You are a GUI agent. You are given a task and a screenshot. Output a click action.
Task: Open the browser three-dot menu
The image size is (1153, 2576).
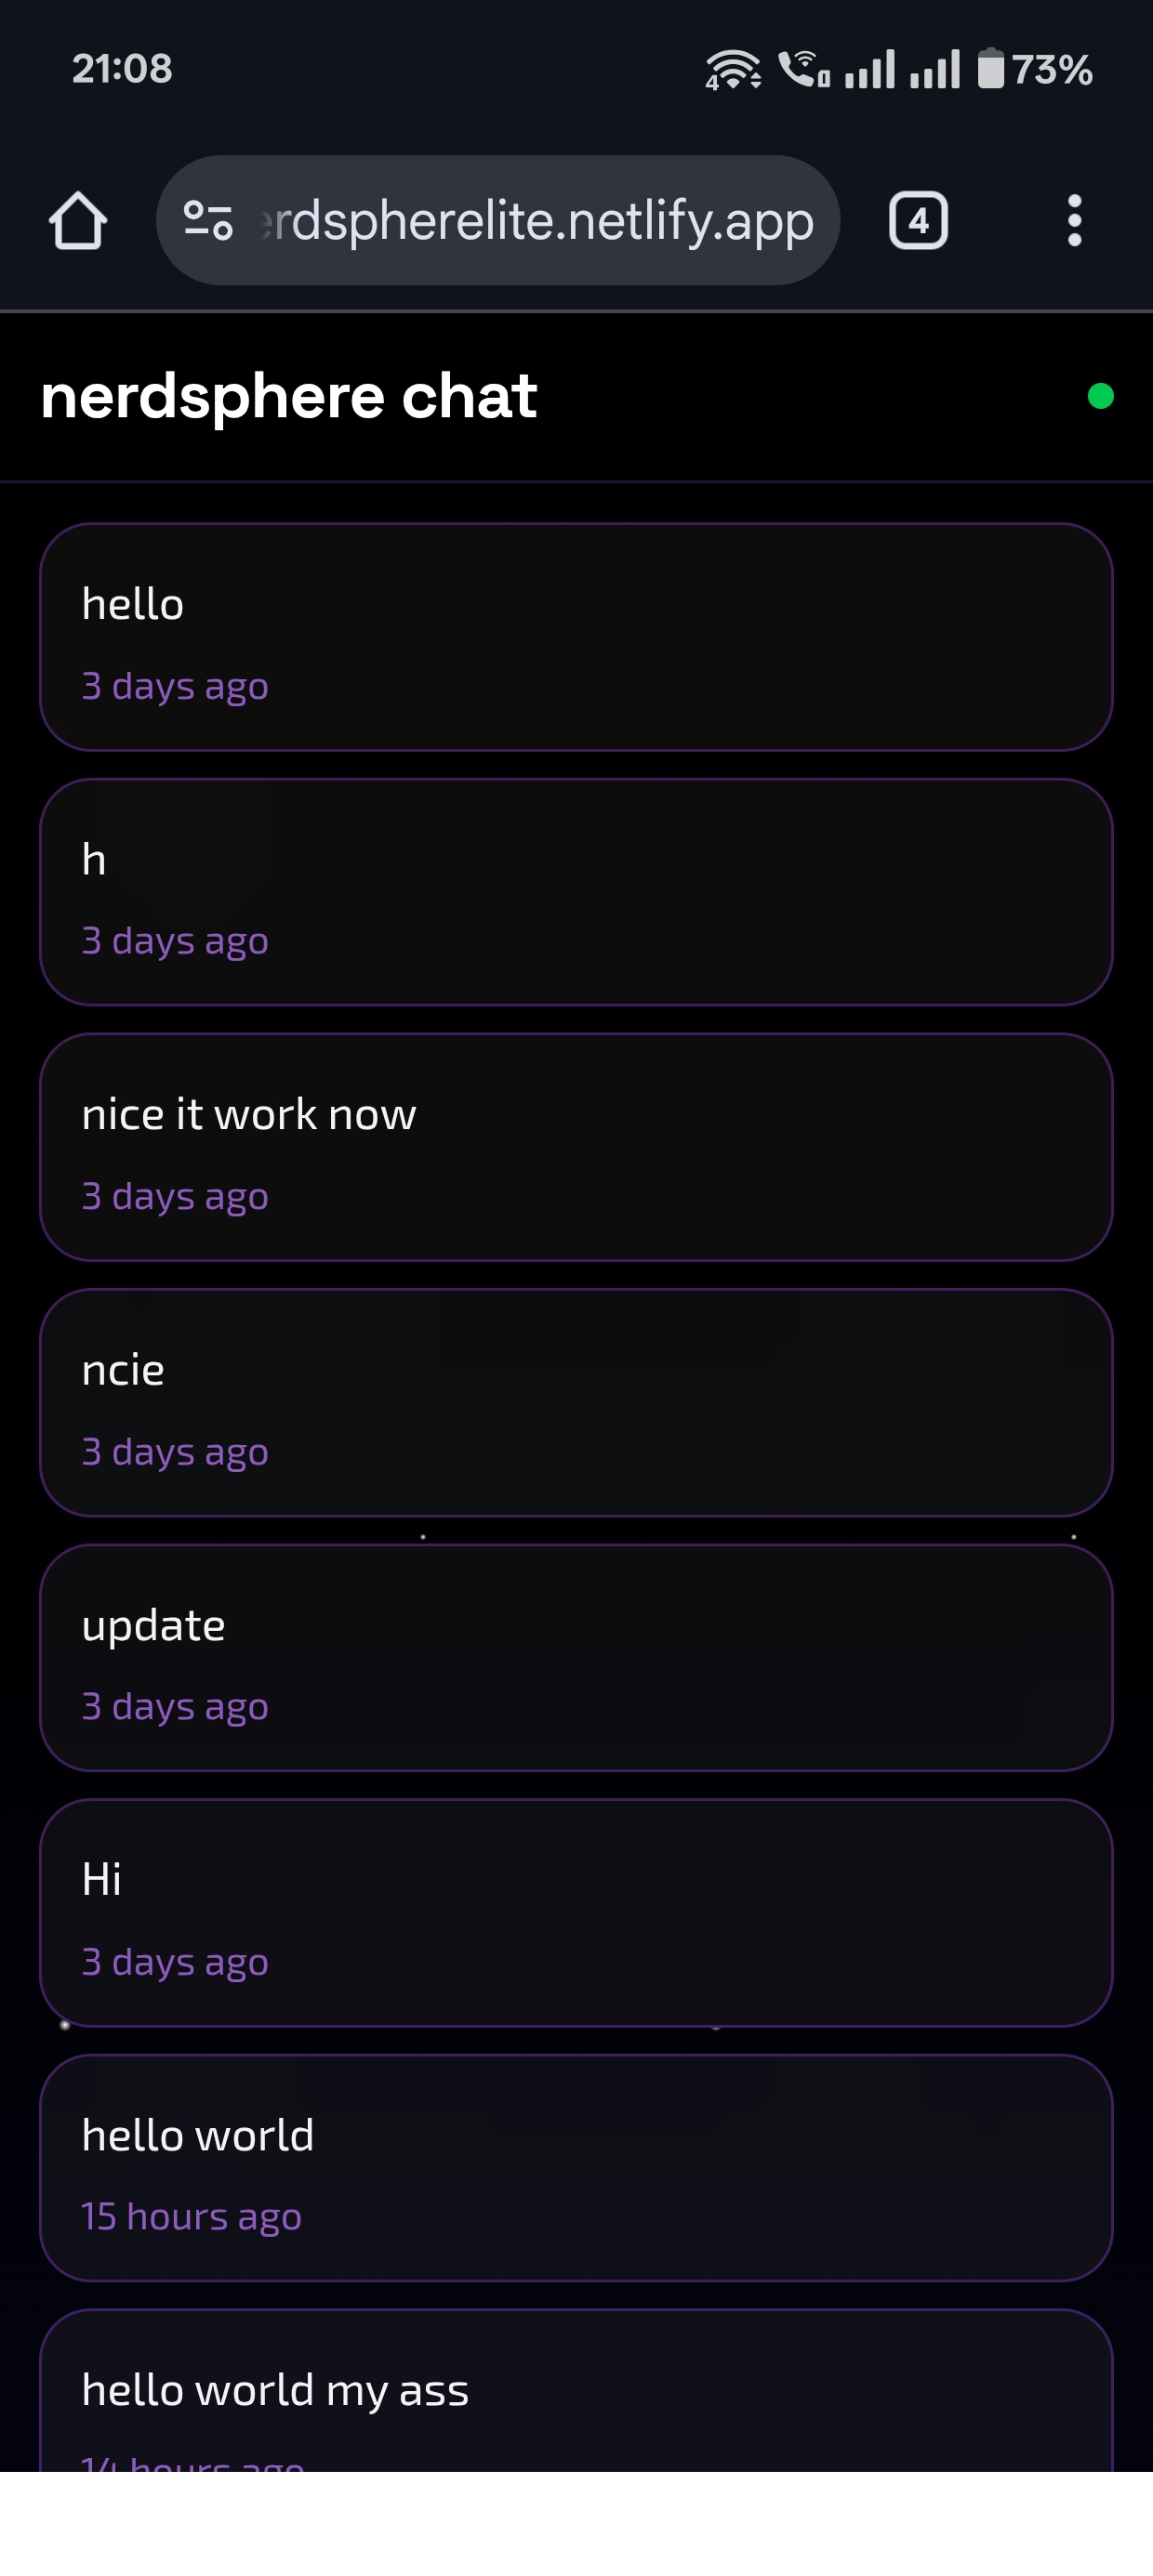[1074, 220]
